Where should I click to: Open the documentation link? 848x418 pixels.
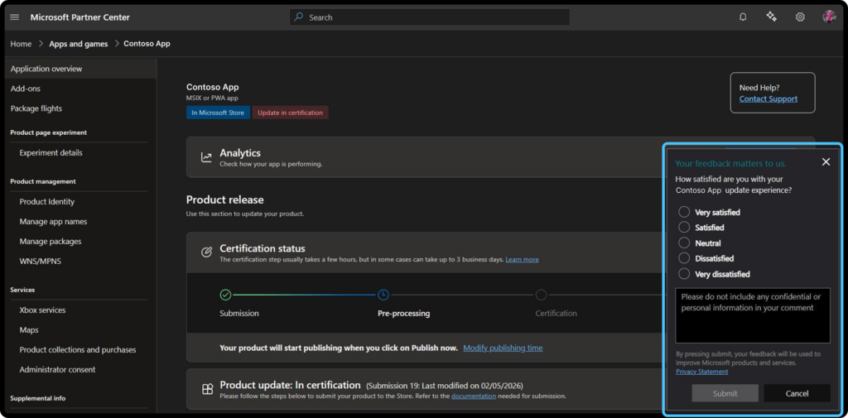click(x=473, y=396)
